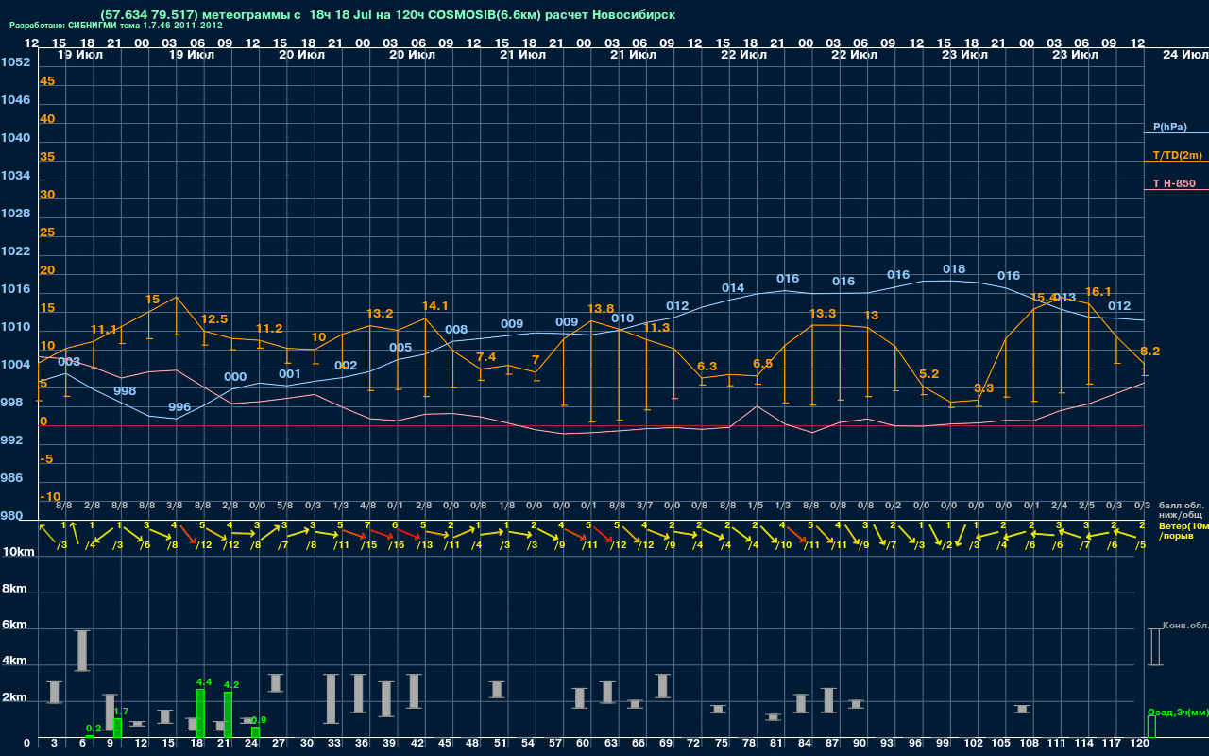Screen dimensions: 1209x756
Task: Click the Ветер(10м)/порыв legend label
Action: (x=1183, y=530)
